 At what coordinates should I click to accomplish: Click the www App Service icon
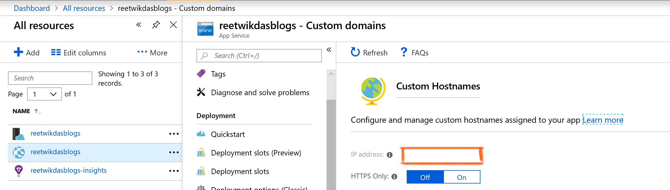point(205,29)
